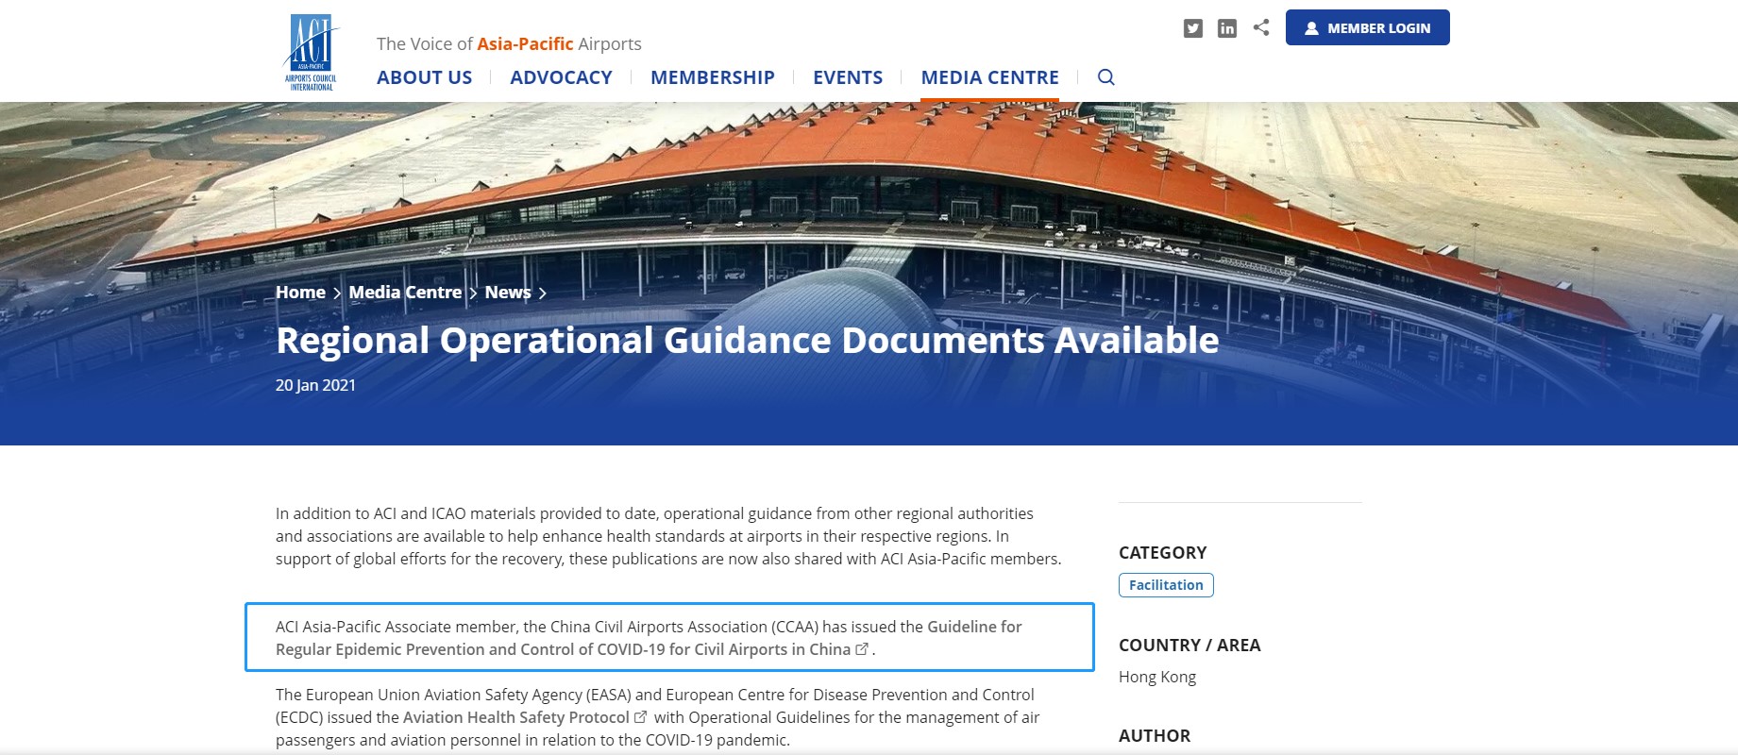Click the date '20 Jan 2021'
The width and height of the screenshot is (1738, 755).
click(315, 385)
